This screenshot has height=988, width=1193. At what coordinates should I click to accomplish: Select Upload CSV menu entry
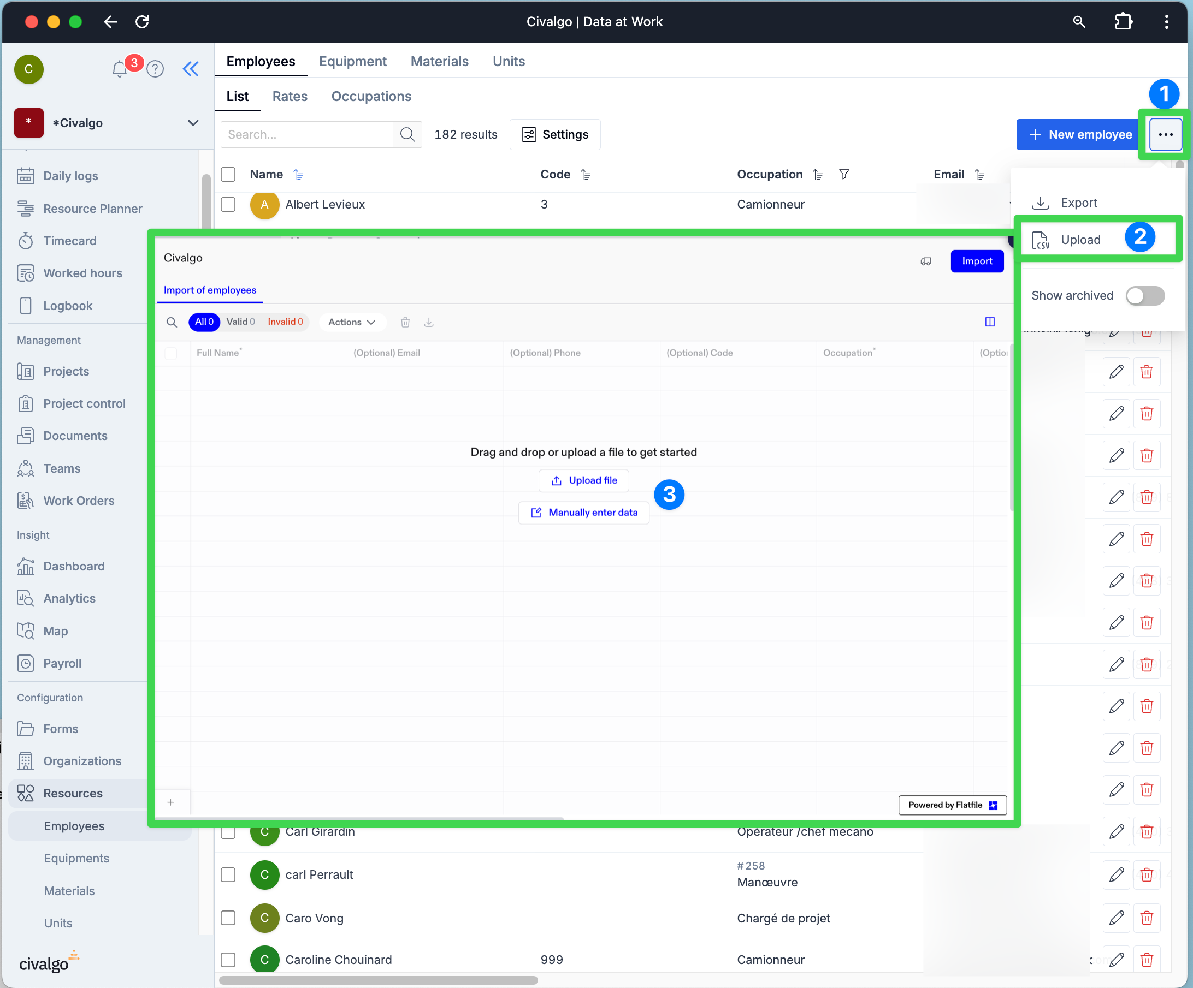tap(1079, 240)
